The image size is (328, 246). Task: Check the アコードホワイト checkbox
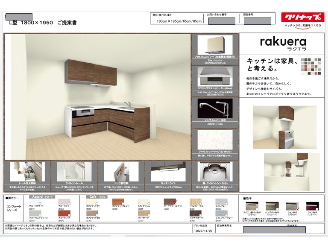[x=40, y=203]
